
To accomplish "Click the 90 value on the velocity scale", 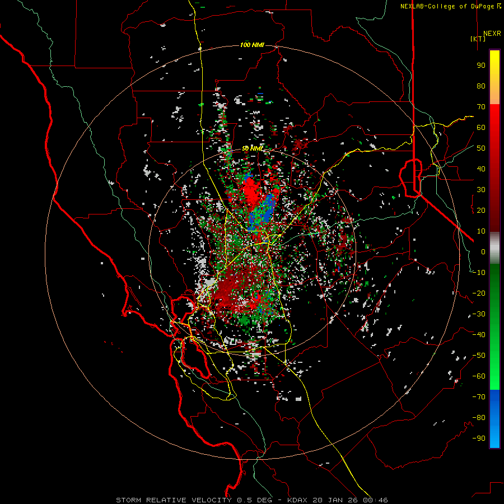I will point(481,66).
